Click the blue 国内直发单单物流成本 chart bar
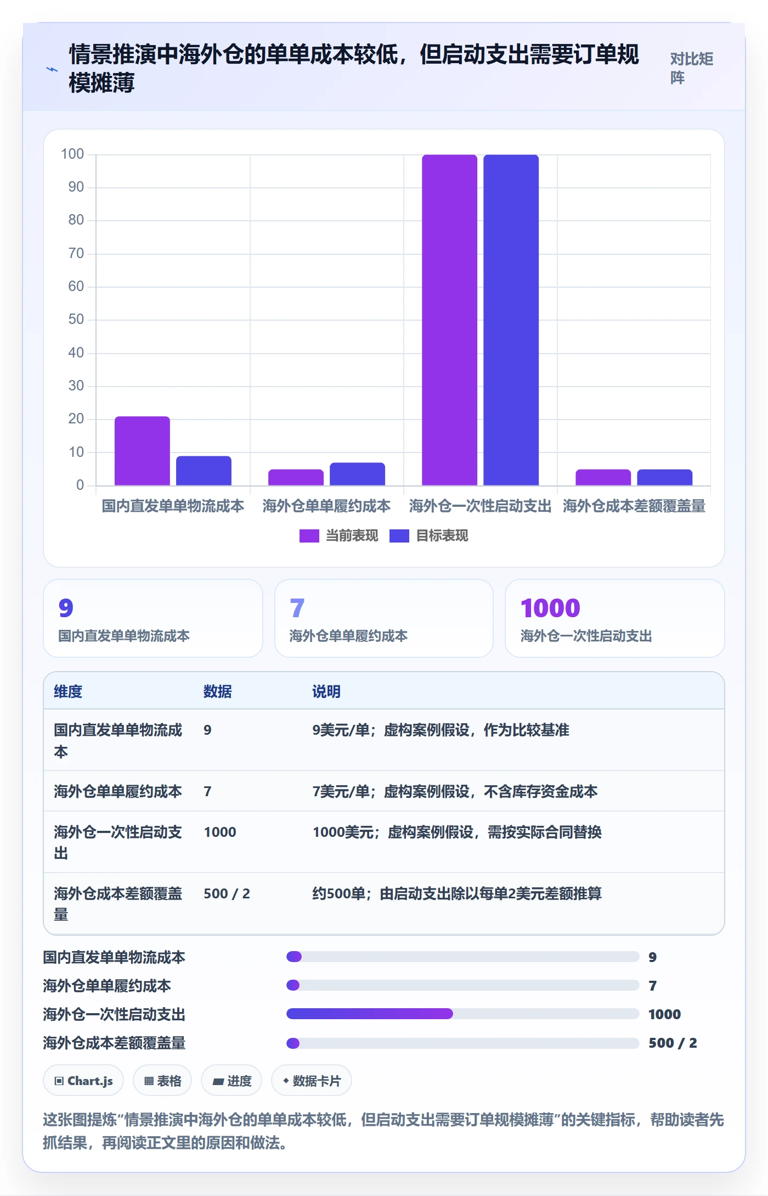The image size is (768, 1196). tap(204, 471)
